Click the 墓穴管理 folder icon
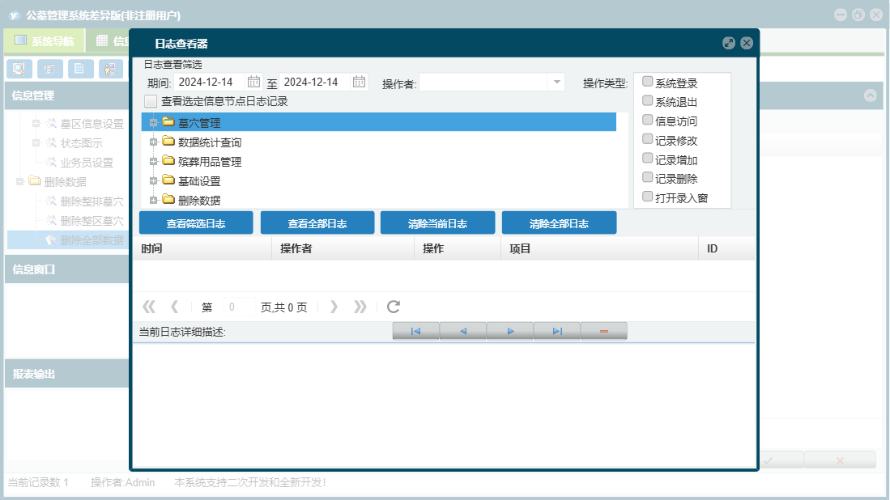The width and height of the screenshot is (890, 500). click(168, 121)
